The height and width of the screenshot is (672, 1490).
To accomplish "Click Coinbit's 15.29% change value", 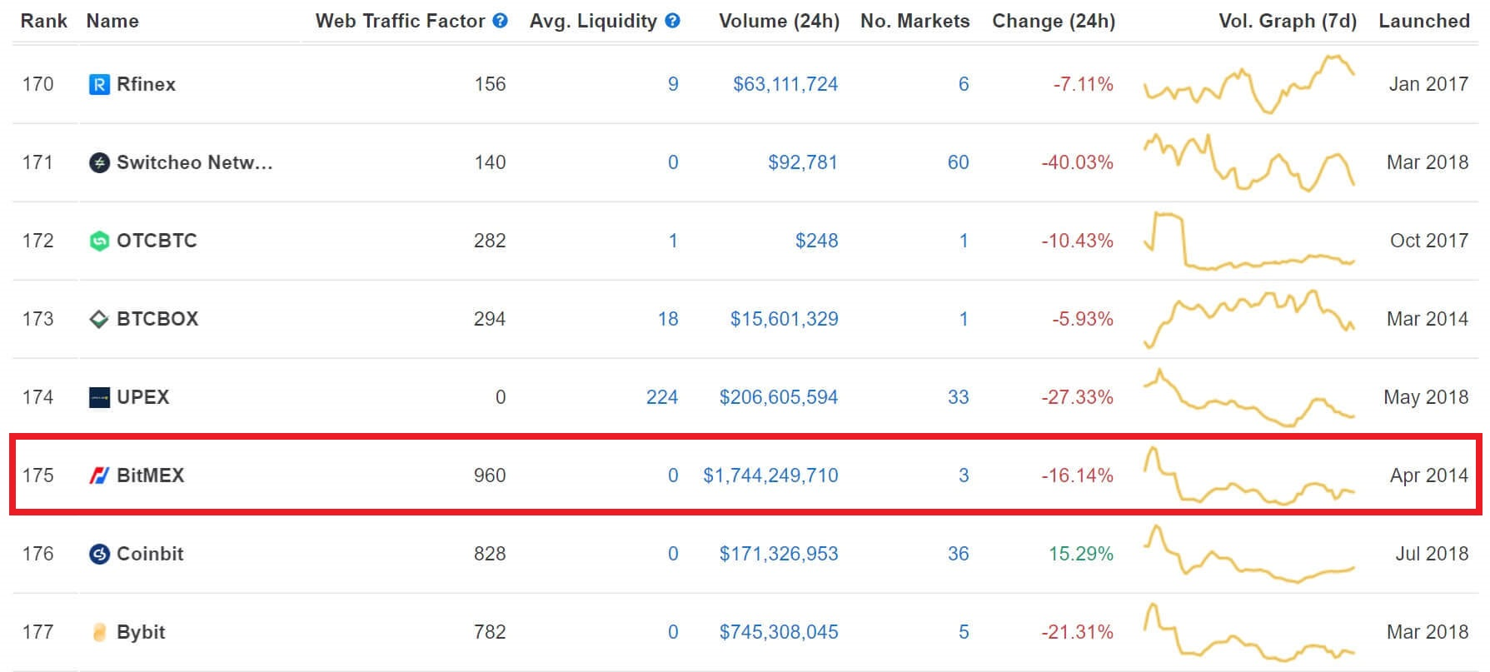I will [1081, 554].
